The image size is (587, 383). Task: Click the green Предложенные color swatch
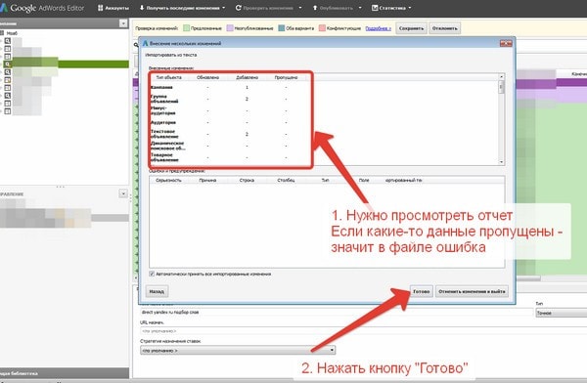(x=187, y=28)
